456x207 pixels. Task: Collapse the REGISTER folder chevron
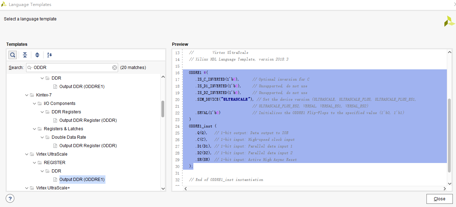tap(34, 163)
